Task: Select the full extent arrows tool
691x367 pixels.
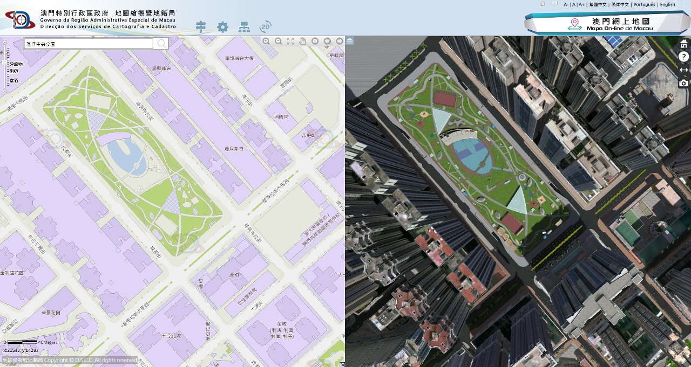Action: pos(290,41)
